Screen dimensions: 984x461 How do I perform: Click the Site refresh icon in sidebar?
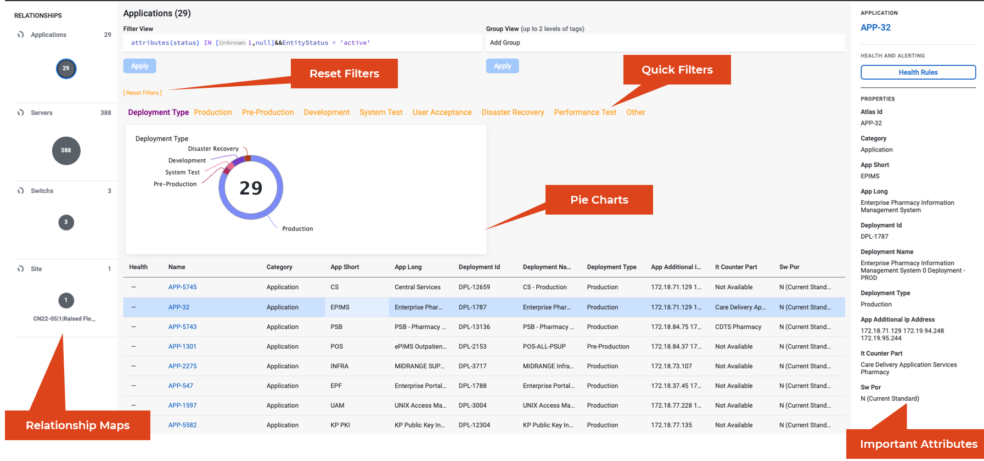[21, 269]
